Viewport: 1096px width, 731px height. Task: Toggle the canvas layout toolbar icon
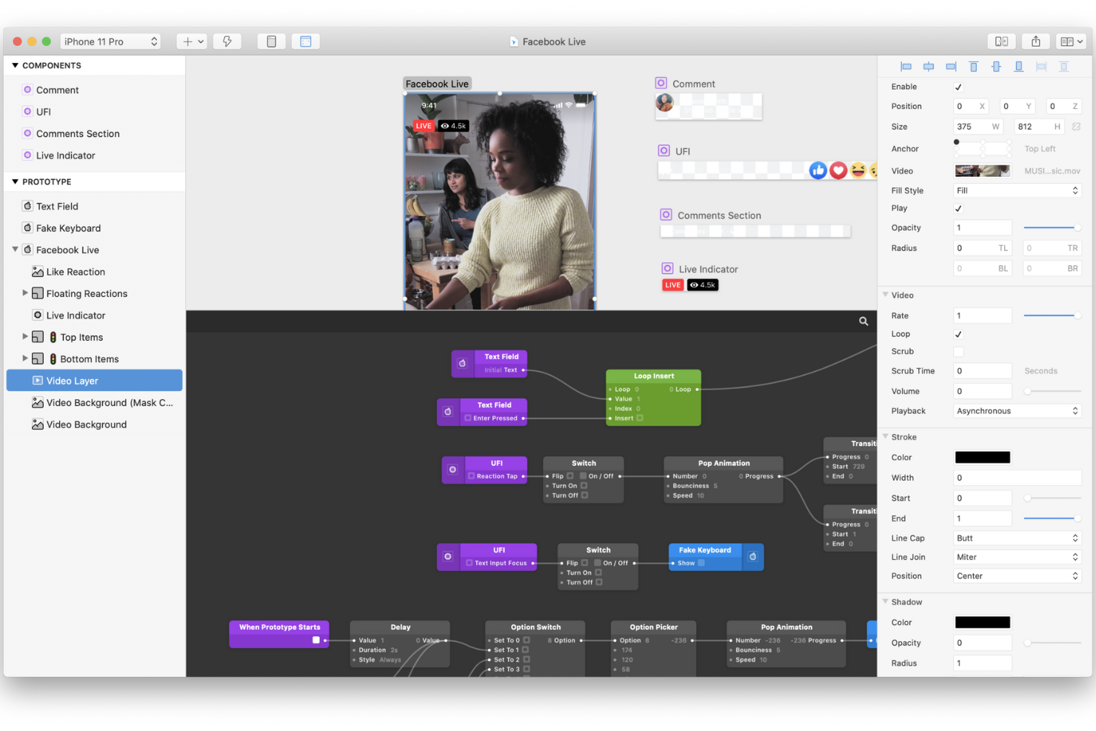pyautogui.click(x=305, y=41)
